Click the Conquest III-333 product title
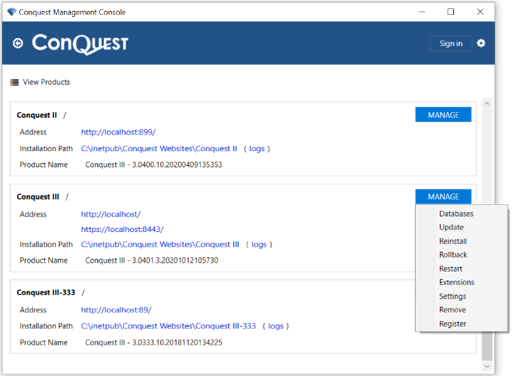 pos(46,292)
